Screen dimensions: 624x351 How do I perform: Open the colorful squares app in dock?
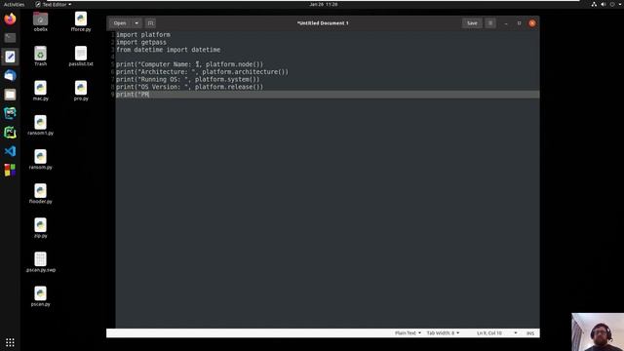click(10, 170)
